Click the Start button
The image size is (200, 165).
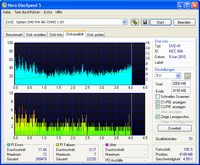160,22
